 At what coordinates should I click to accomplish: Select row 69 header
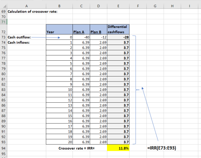click(4, 11)
